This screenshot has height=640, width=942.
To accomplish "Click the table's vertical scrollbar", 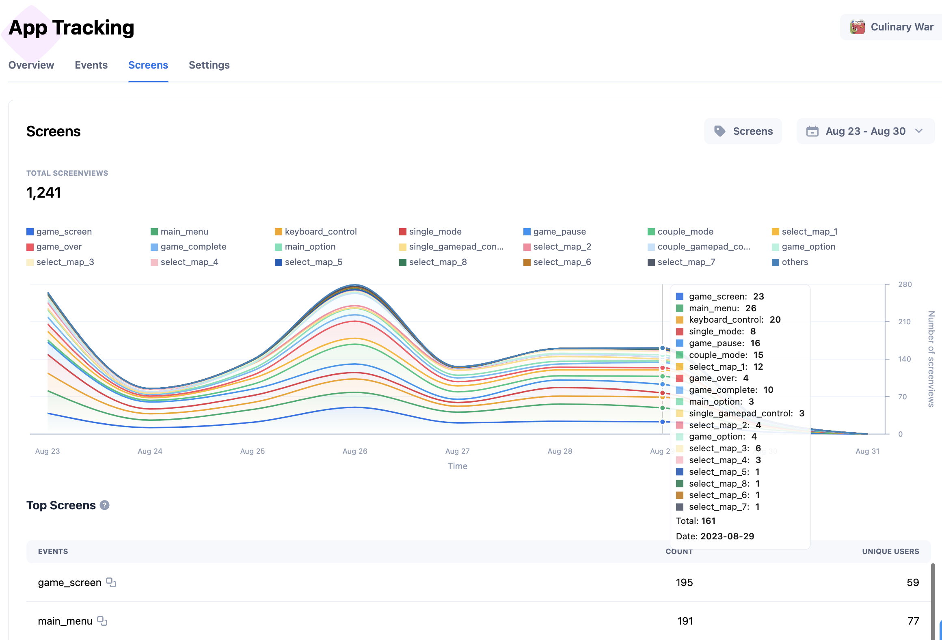I will coord(933,601).
